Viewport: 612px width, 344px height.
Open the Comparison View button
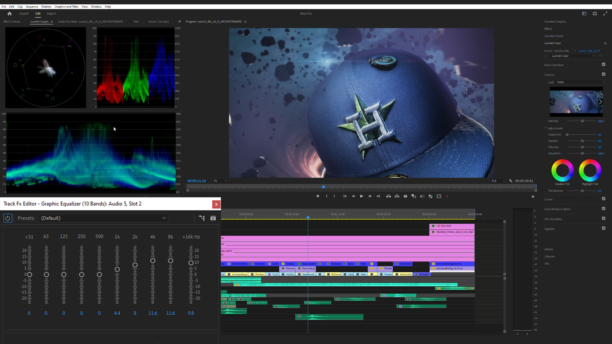click(x=414, y=196)
